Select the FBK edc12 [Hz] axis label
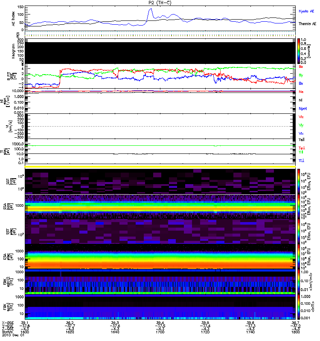The image size is (320, 341). pos(8,282)
